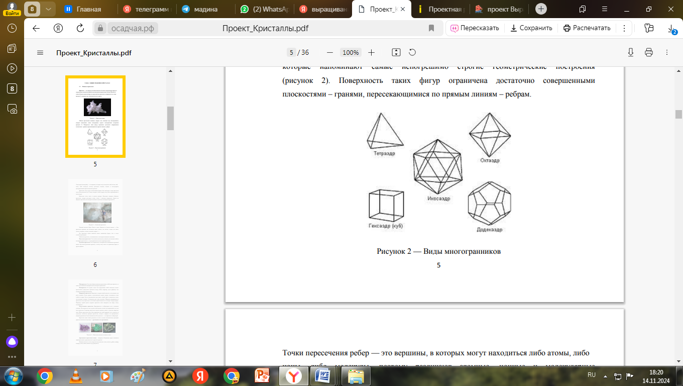Open PDF viewer more options menu
This screenshot has width=683, height=386.
click(x=666, y=52)
